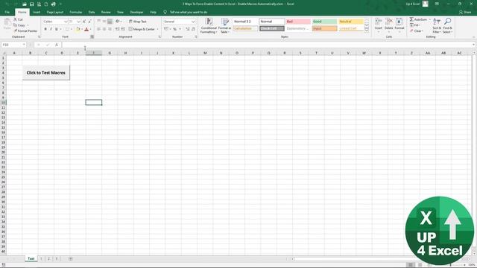Toggle Wrap Text
Viewport: 477px width, 268px height.
point(137,22)
